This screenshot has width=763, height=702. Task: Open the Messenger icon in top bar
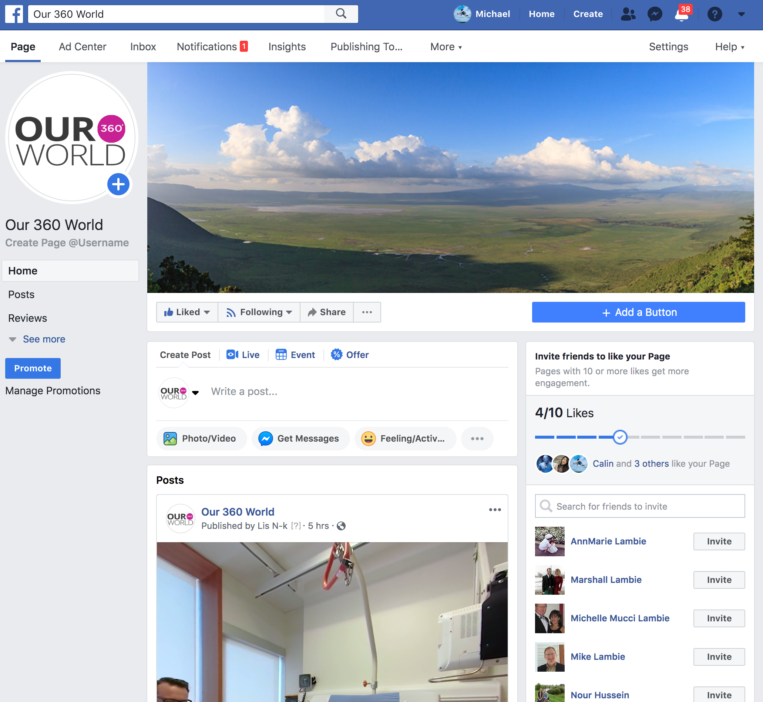655,14
